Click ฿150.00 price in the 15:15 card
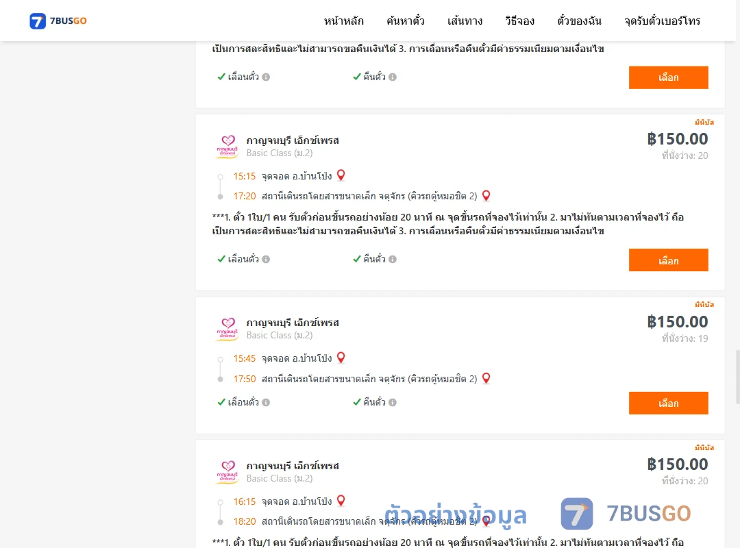 pos(678,139)
